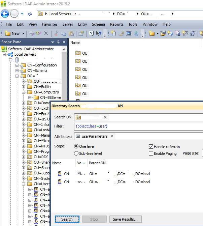Collapse the Local Servers tree node

[4, 54]
